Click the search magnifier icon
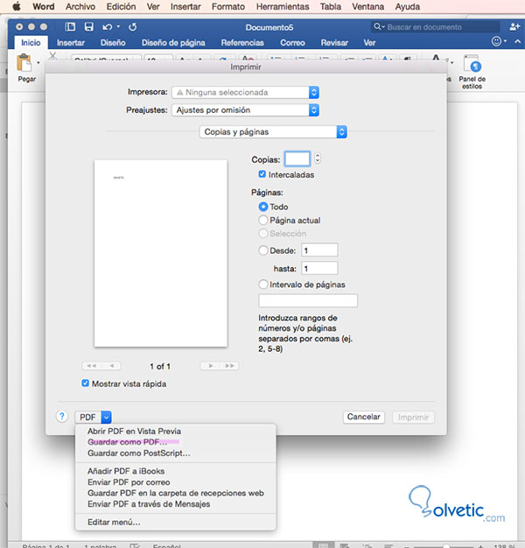Screen dimensions: 525x548 377,26
